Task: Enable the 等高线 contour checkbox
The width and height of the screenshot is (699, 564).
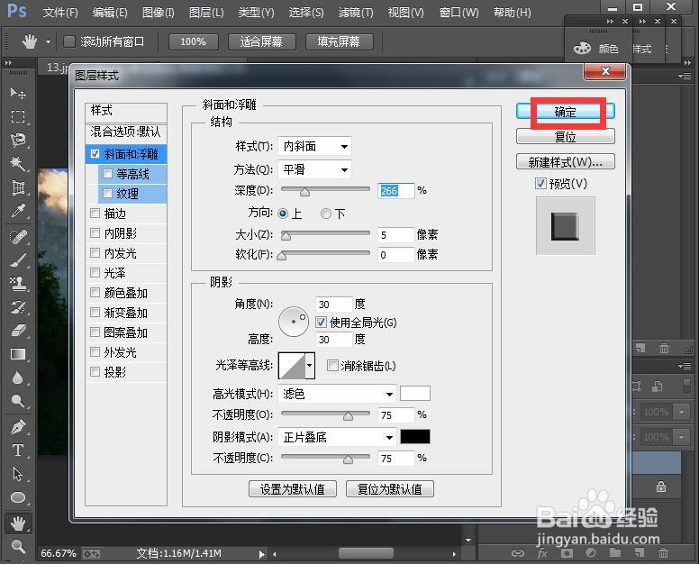Action: (107, 174)
